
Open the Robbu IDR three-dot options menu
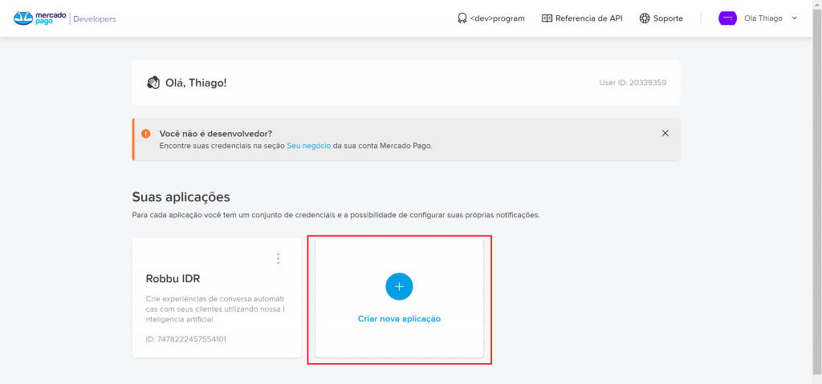[x=279, y=258]
